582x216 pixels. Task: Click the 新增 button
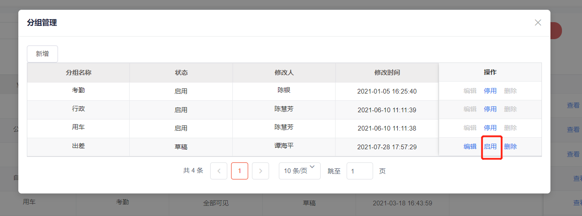(42, 54)
